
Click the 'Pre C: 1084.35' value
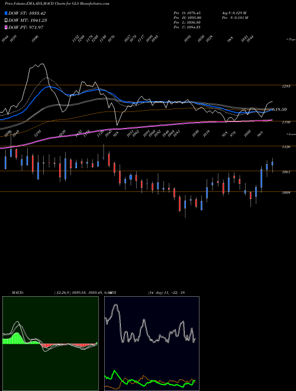(187, 27)
